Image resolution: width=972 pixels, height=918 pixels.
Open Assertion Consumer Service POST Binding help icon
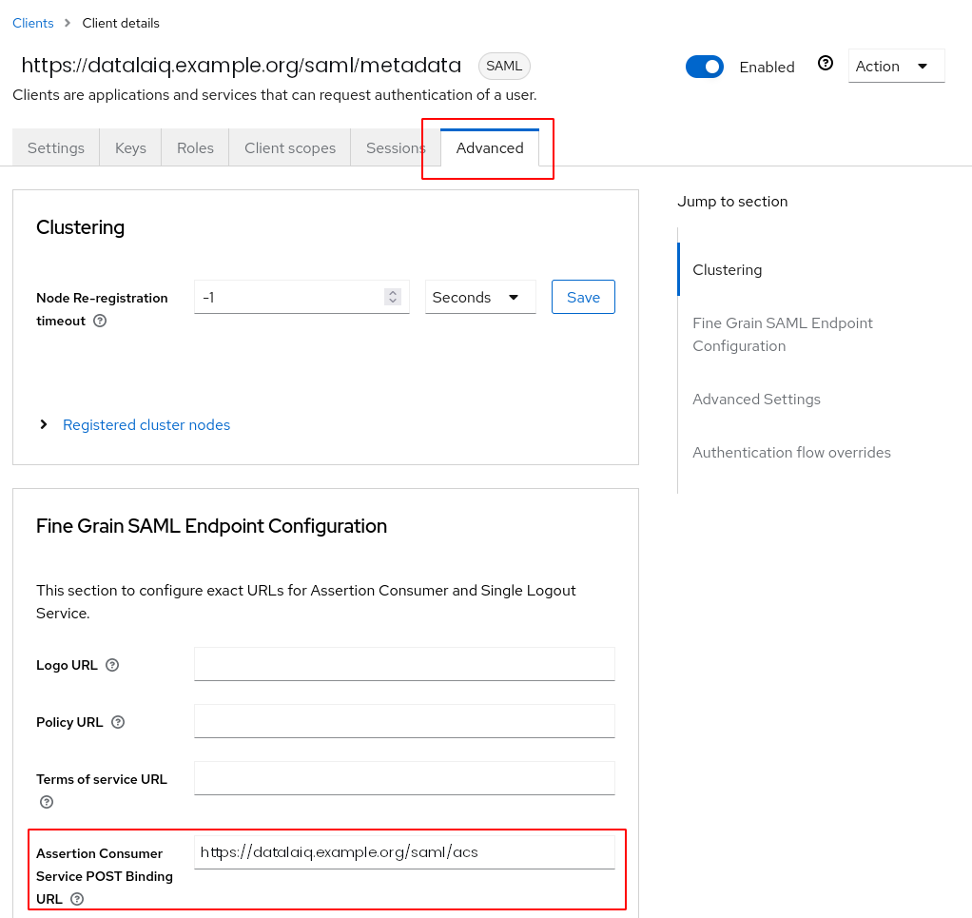(77, 899)
